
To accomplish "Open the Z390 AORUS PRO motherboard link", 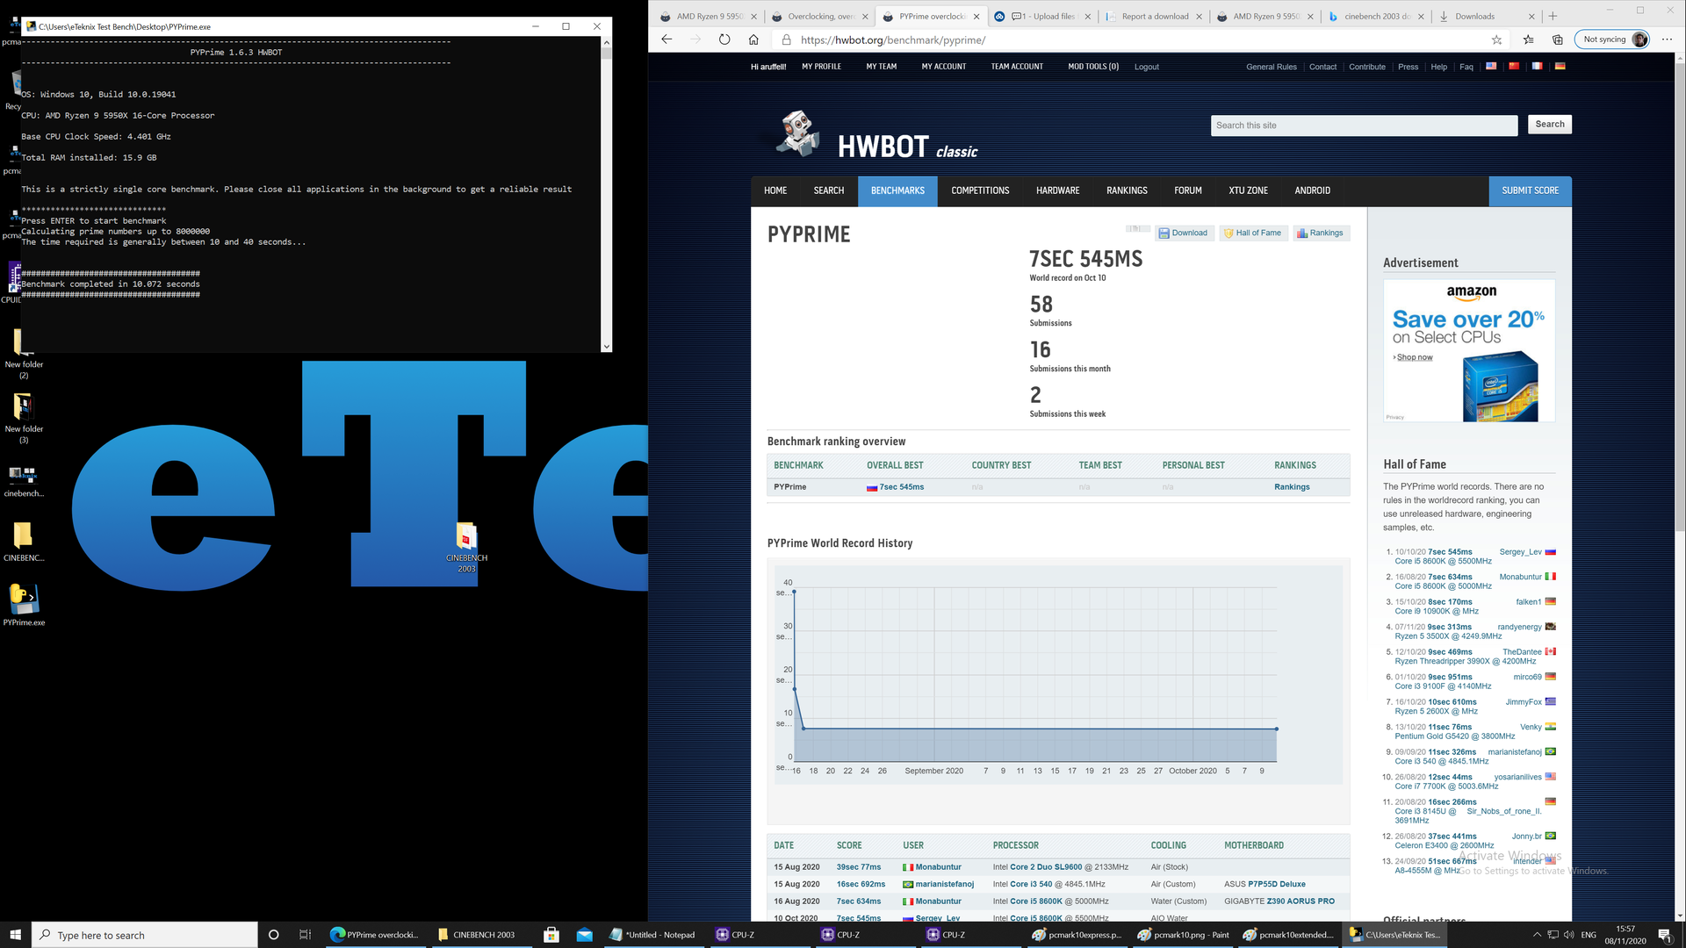I will coord(1301,901).
